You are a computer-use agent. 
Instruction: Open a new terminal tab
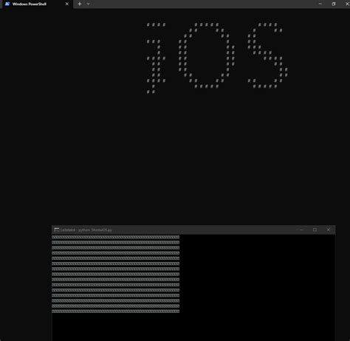pyautogui.click(x=80, y=4)
